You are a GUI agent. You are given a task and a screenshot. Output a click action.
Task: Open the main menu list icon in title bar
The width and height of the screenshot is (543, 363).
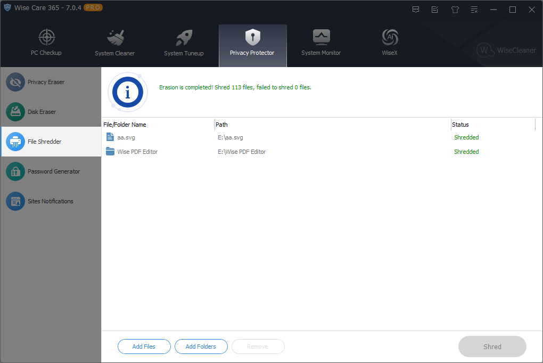tap(474, 10)
